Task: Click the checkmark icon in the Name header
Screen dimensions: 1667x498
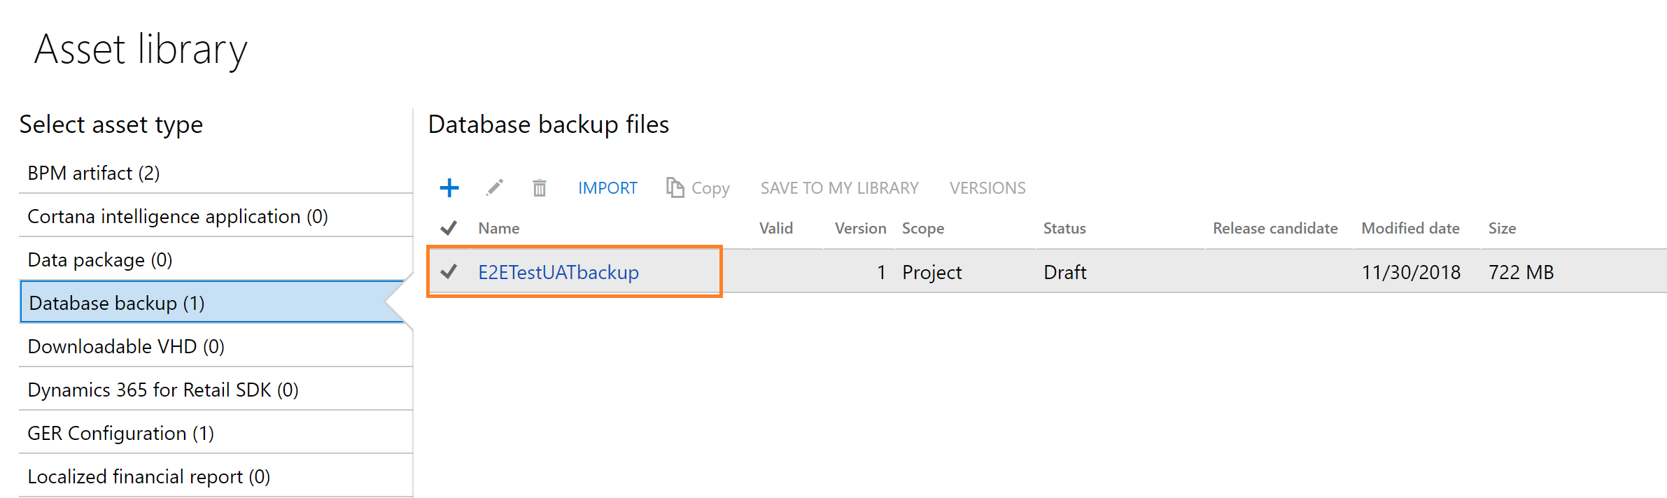Action: (448, 228)
